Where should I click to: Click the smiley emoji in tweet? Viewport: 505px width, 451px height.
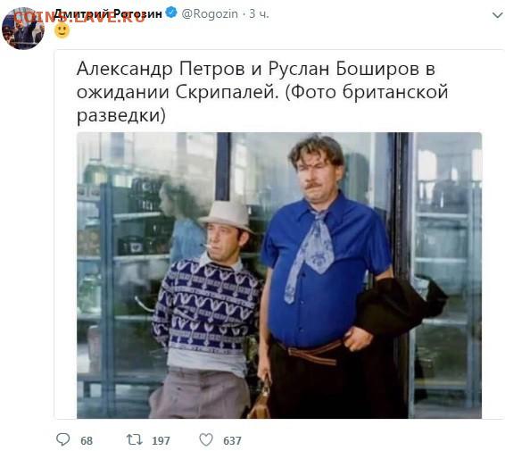point(62,30)
